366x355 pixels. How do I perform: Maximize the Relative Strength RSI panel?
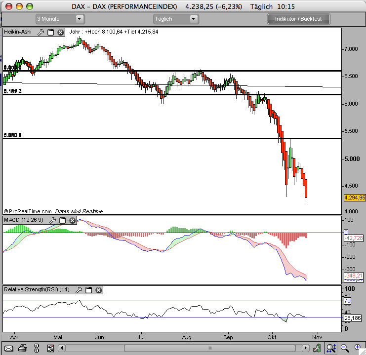click(x=89, y=290)
